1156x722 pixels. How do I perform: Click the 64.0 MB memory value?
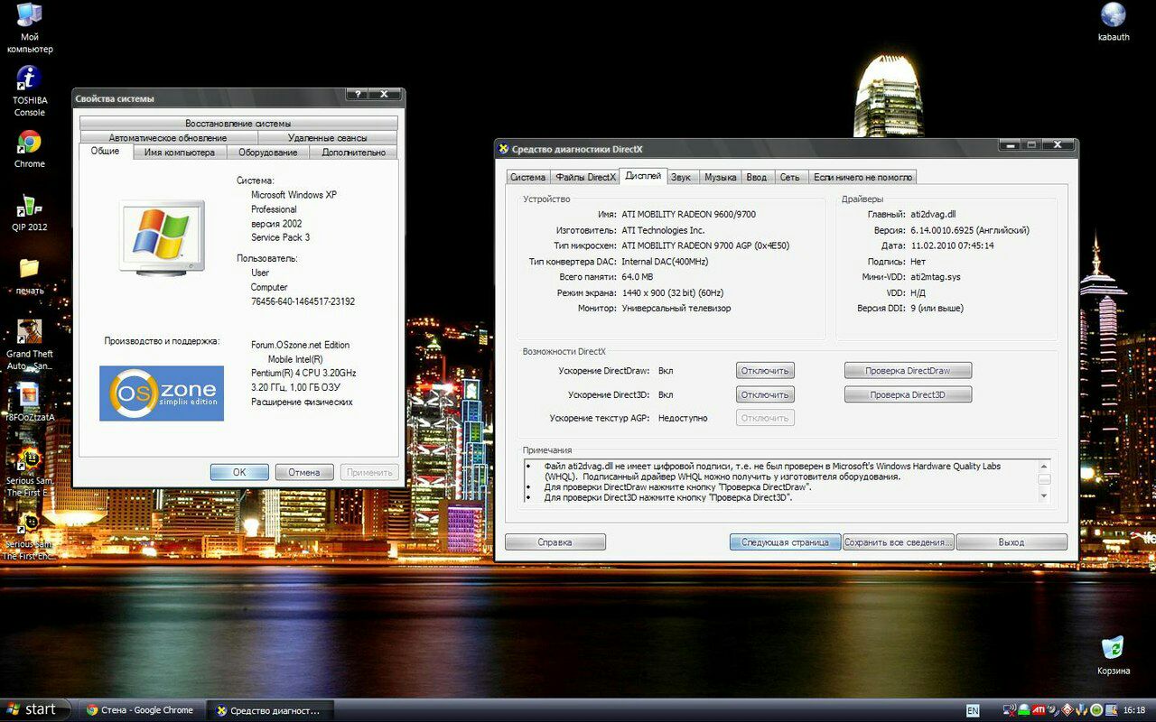pyautogui.click(x=638, y=277)
